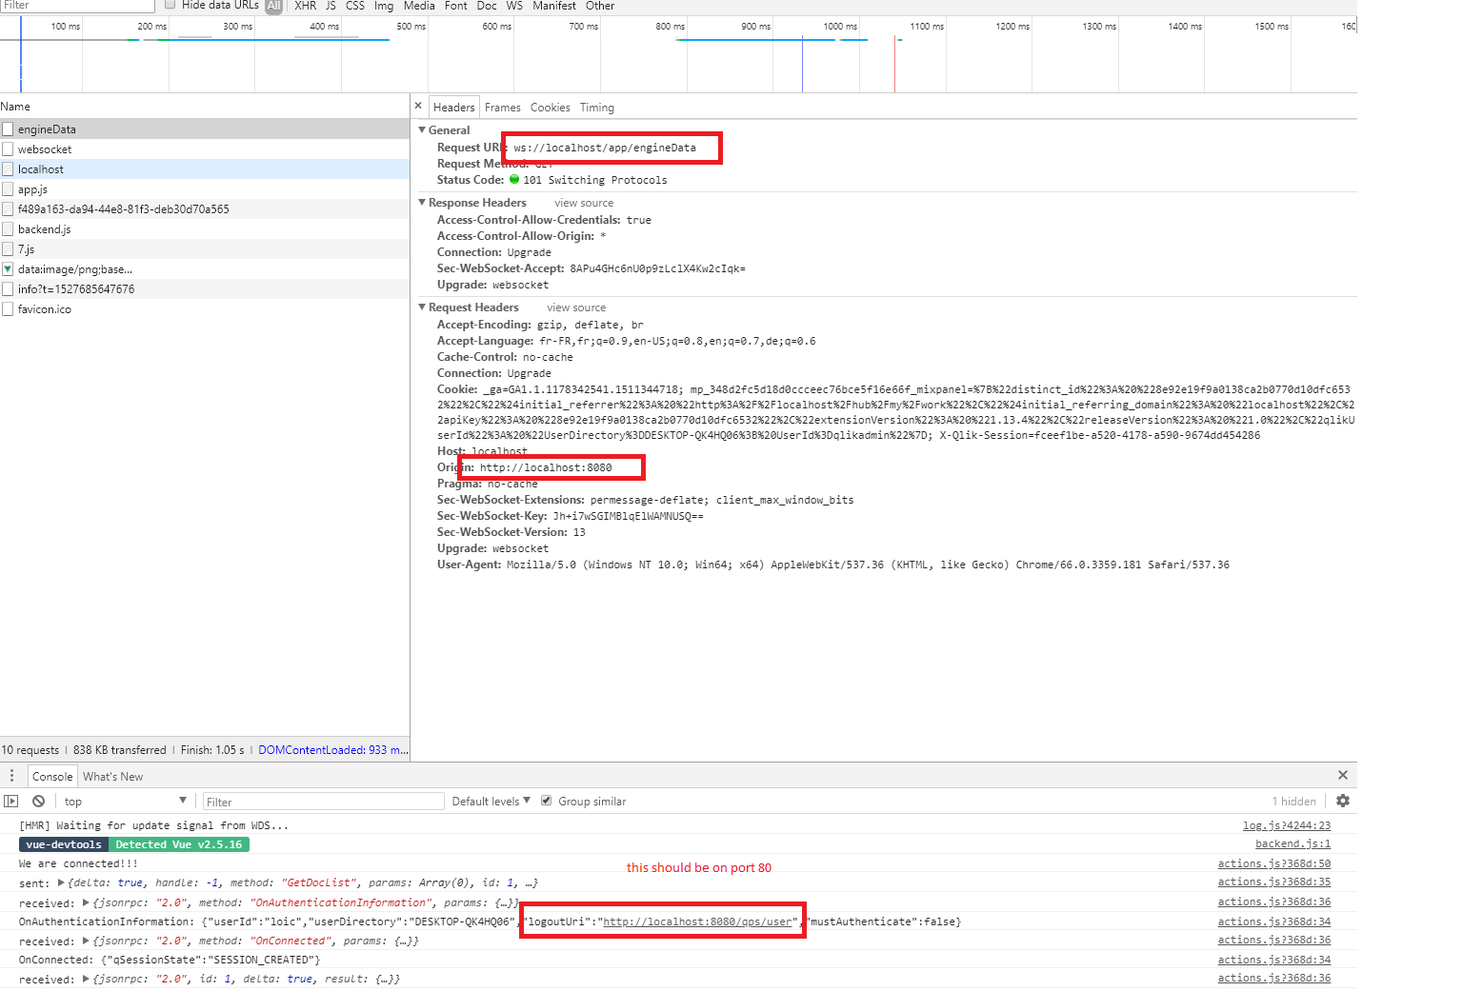The width and height of the screenshot is (1463, 991).
Task: Disable Group similar console messages
Action: [546, 801]
